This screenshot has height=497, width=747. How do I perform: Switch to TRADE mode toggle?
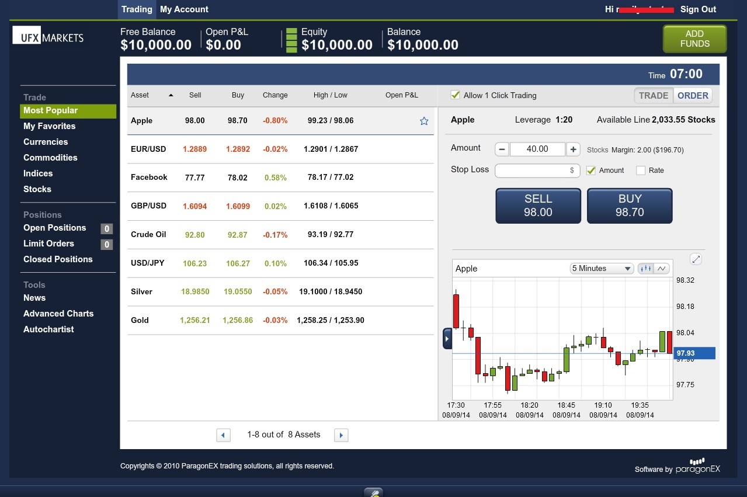[654, 96]
